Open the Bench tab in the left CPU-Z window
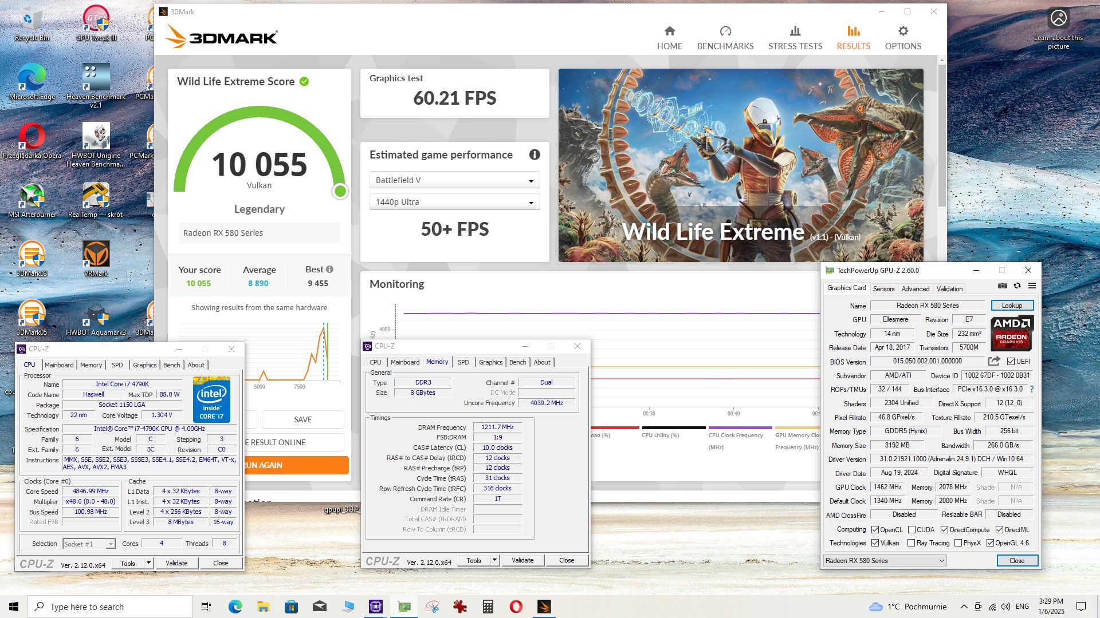This screenshot has width=1100, height=618. pos(171,365)
